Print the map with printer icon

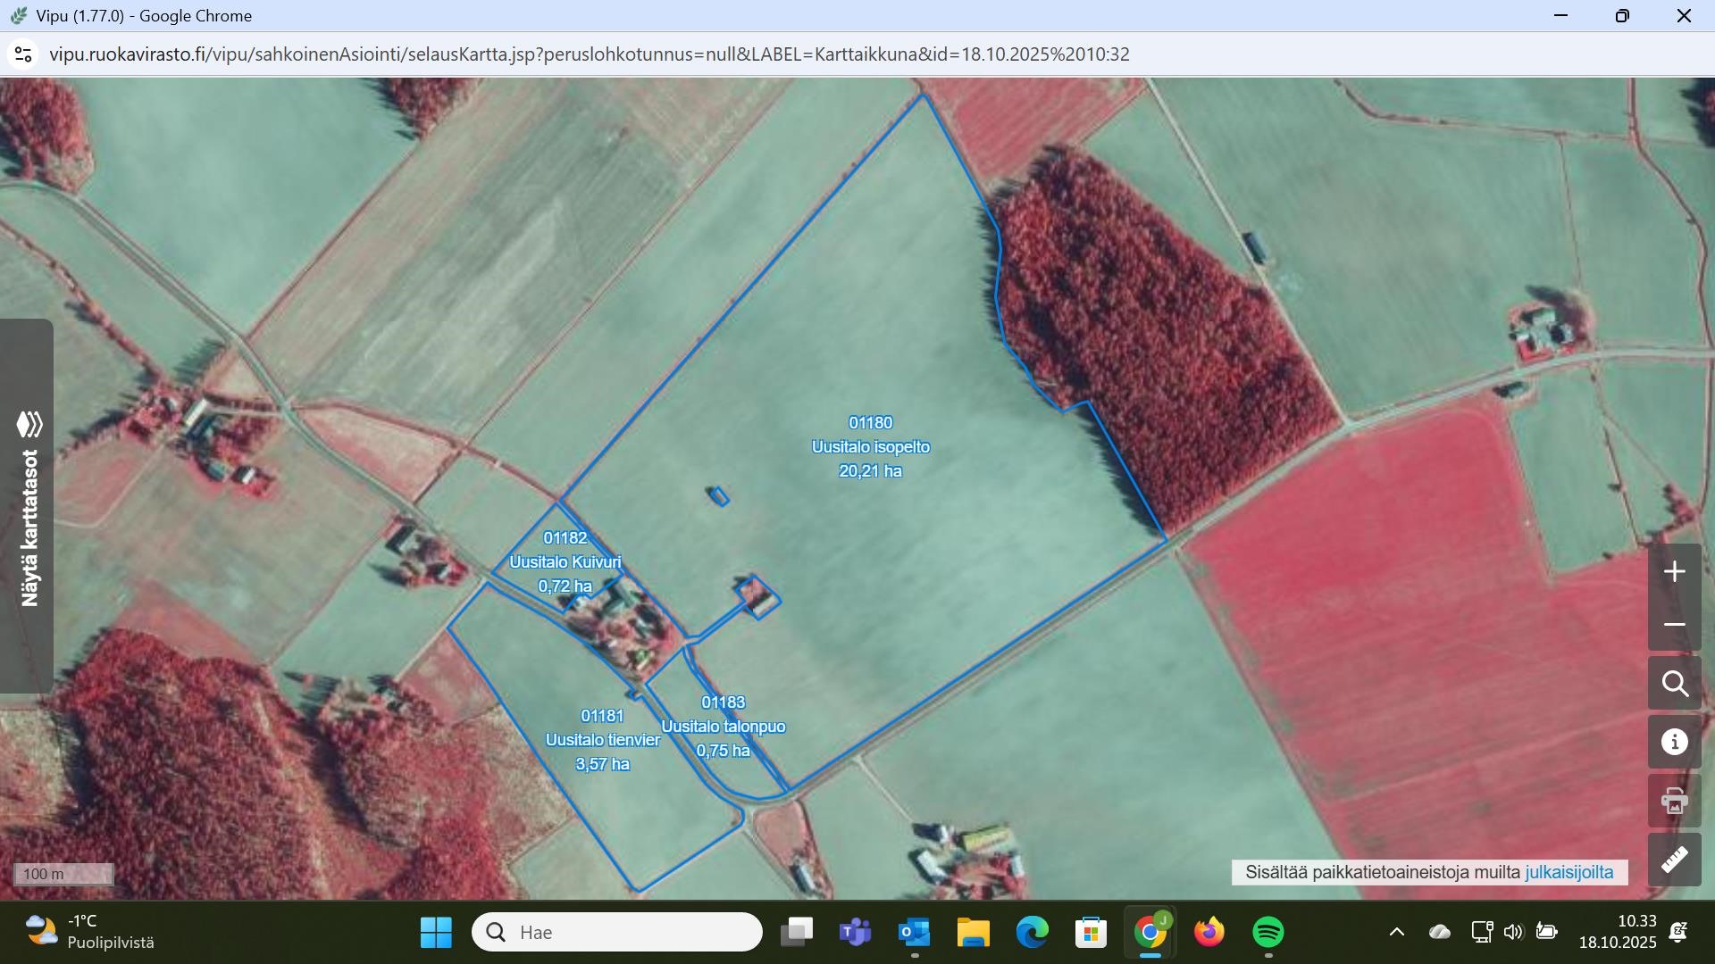(1674, 801)
